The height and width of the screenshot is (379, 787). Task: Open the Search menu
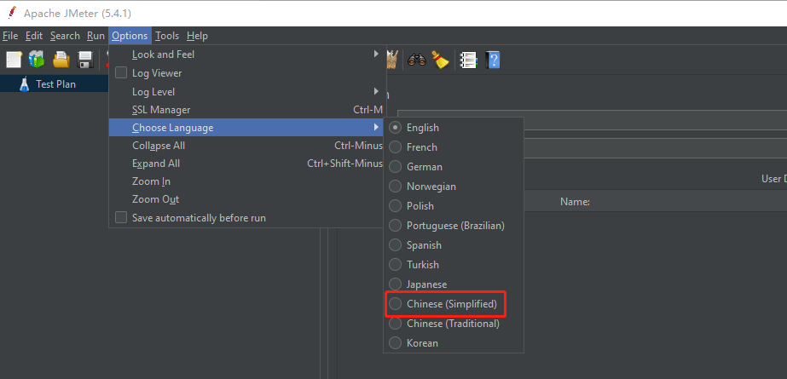(x=65, y=36)
